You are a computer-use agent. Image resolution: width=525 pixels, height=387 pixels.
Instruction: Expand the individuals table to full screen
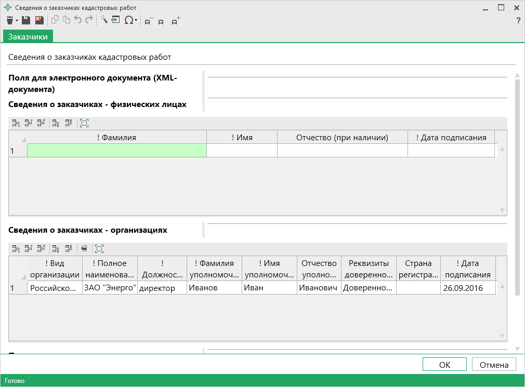tap(84, 123)
